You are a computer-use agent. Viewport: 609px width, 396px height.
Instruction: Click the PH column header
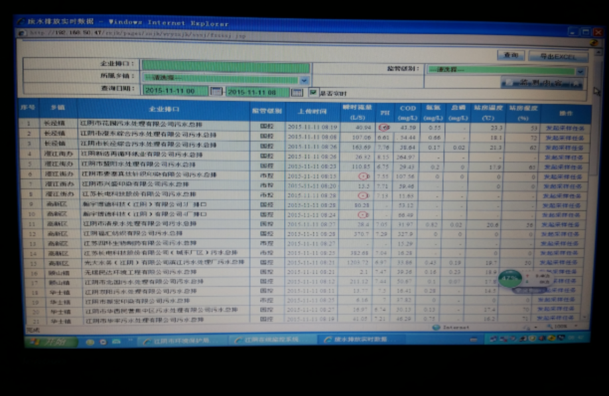pyautogui.click(x=385, y=113)
